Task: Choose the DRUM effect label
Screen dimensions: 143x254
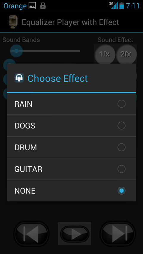Action: tap(26, 148)
